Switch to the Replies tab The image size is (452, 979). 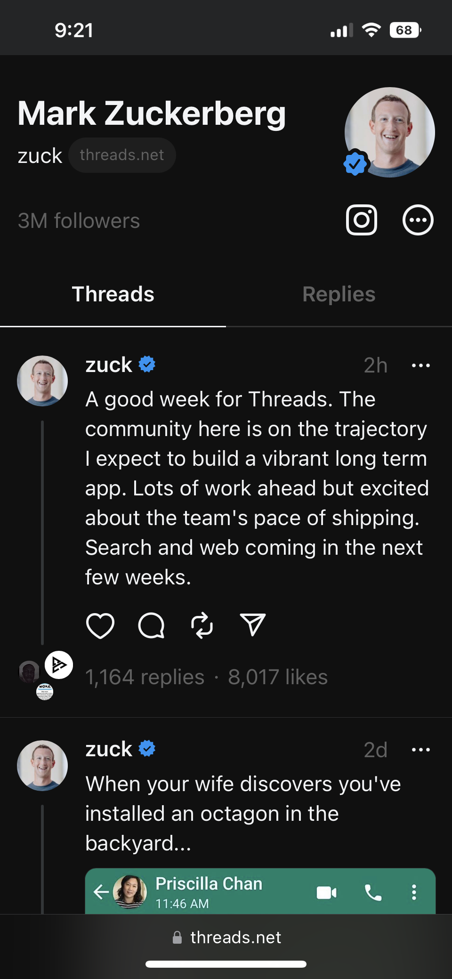point(339,294)
